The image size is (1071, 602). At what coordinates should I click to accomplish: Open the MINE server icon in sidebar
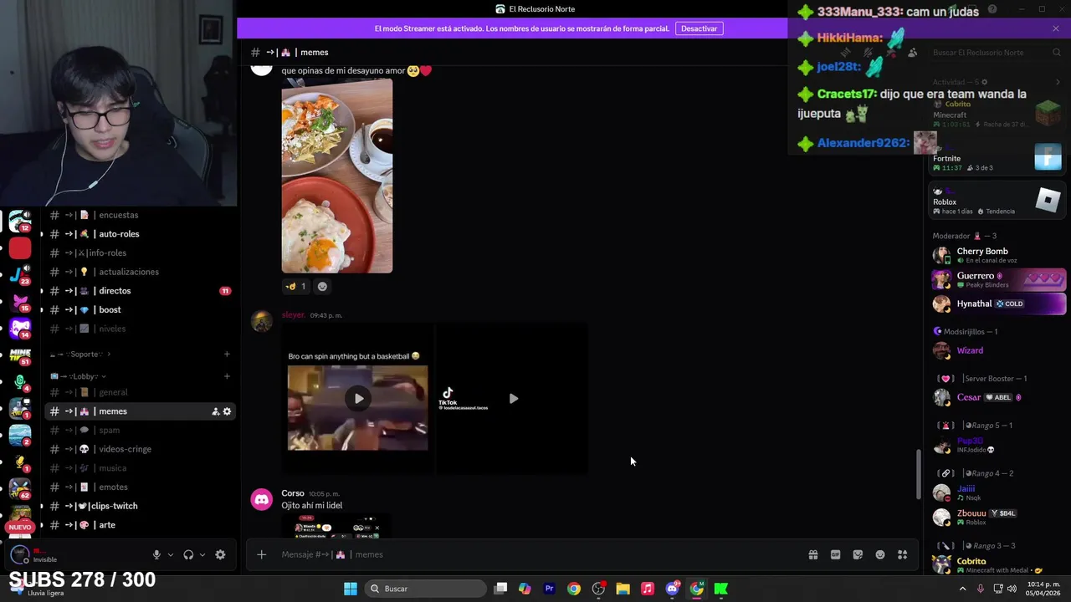(20, 355)
